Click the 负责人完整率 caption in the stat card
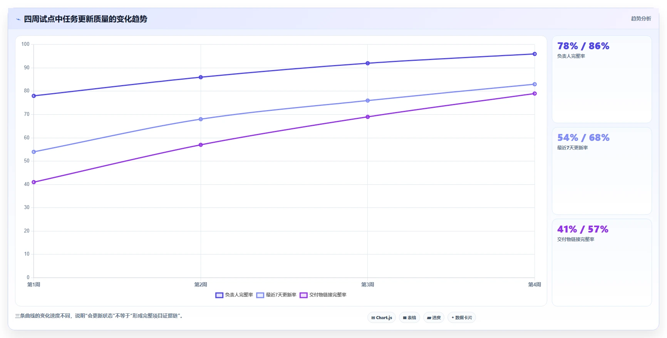 (x=571, y=56)
